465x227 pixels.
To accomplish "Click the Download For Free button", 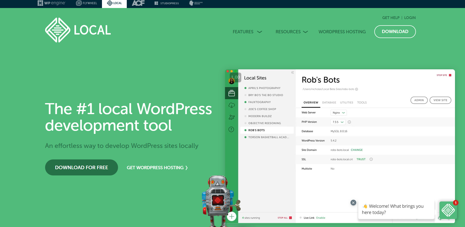I will pos(81,167).
